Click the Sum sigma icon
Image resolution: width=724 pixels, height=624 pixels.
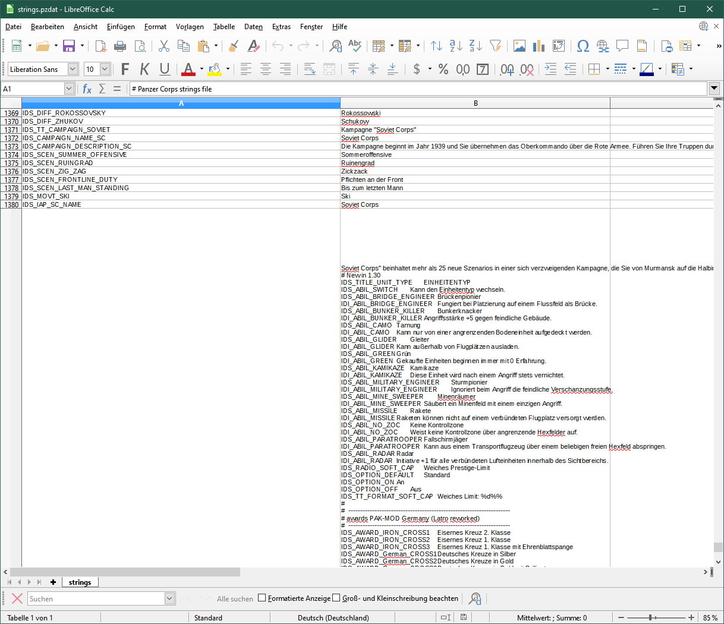click(102, 89)
